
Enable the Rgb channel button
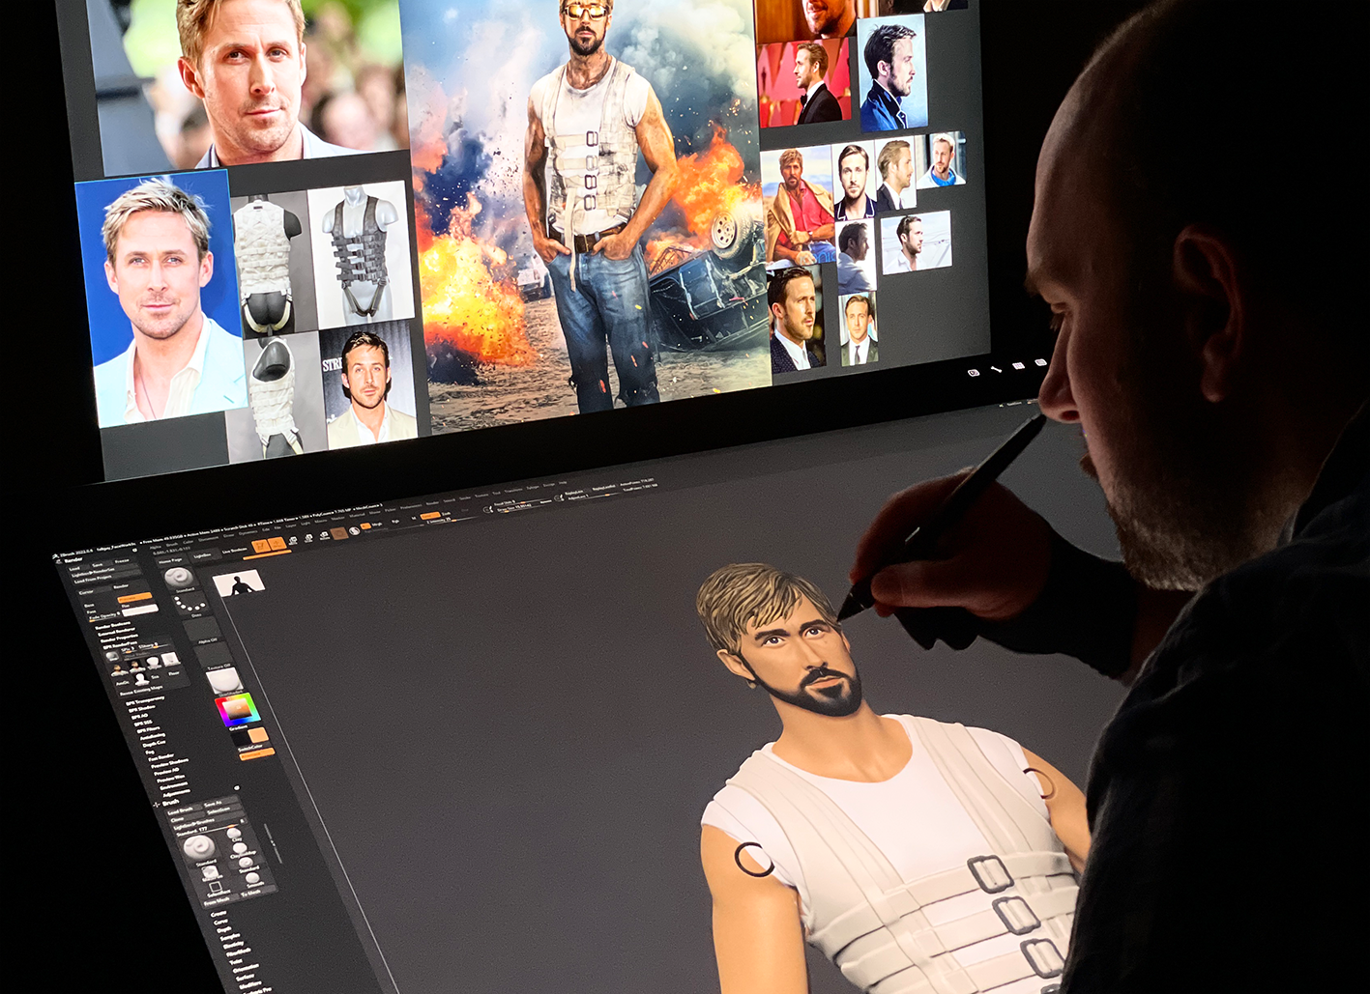coord(395,521)
